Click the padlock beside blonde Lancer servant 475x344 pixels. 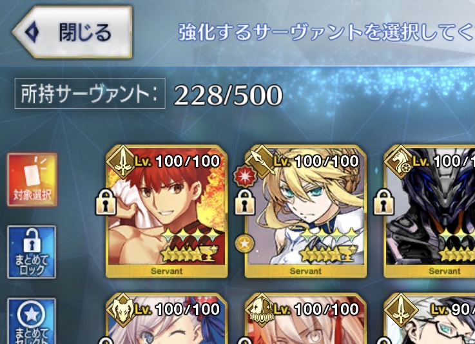point(245,202)
